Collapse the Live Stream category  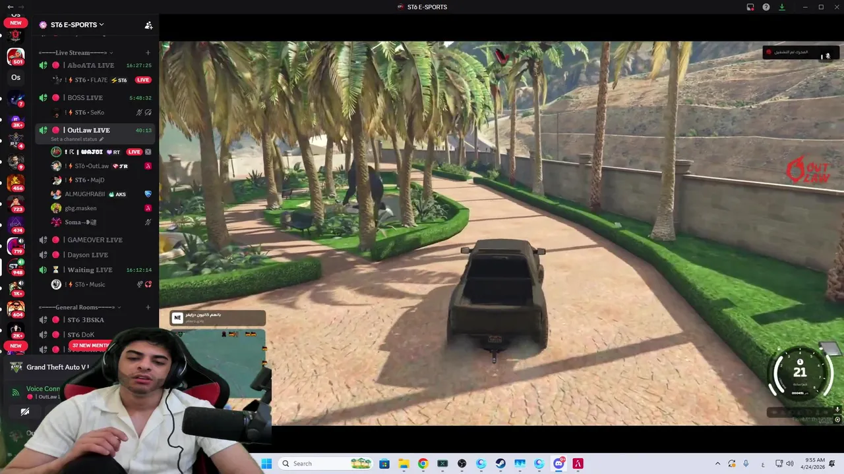tap(75, 53)
